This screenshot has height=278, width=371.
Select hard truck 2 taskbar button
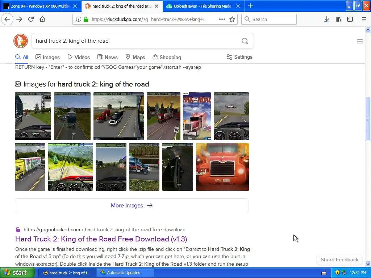point(67,273)
